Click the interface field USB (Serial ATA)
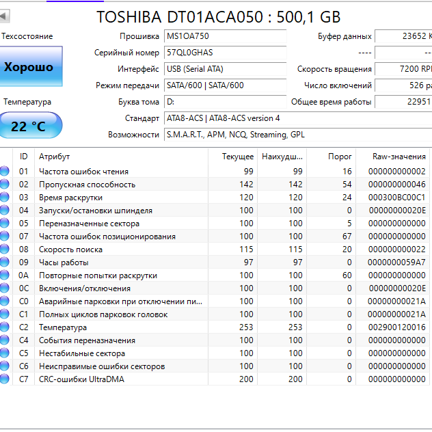 tap(224, 69)
